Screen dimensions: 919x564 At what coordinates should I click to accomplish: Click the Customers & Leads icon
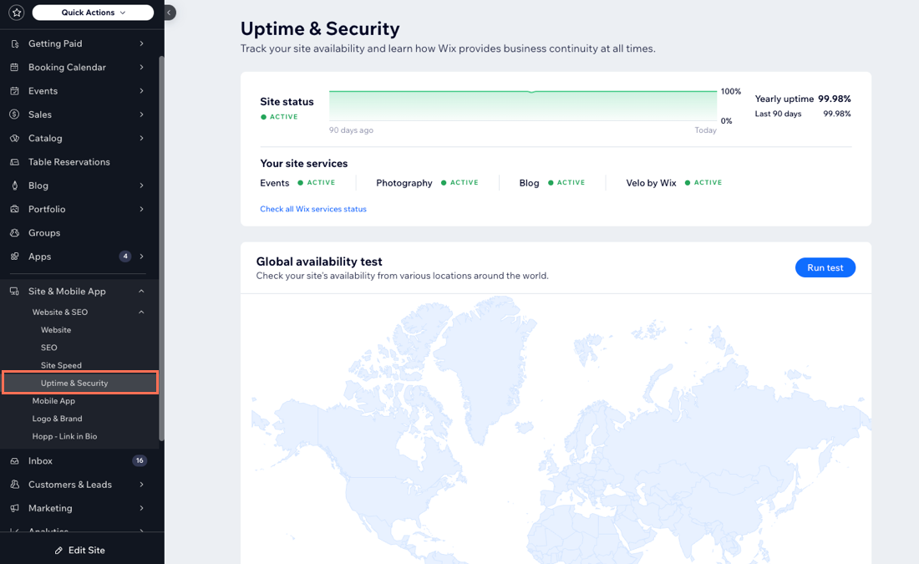click(x=15, y=485)
